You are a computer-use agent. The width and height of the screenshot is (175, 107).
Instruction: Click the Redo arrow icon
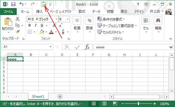point(33,4)
